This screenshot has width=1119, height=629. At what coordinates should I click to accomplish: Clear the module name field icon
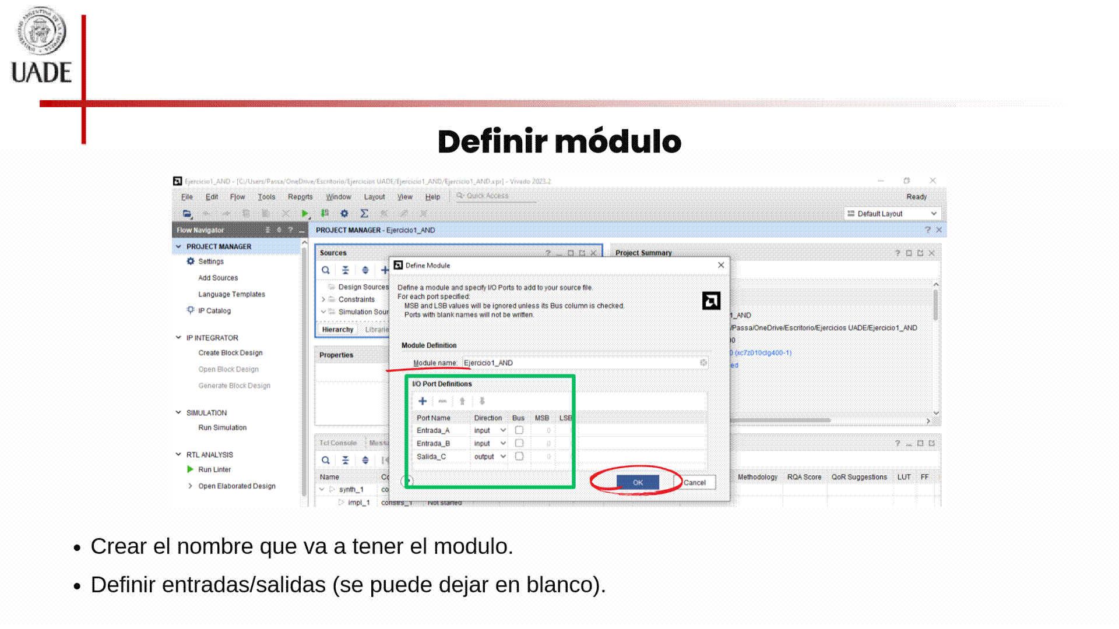point(703,363)
